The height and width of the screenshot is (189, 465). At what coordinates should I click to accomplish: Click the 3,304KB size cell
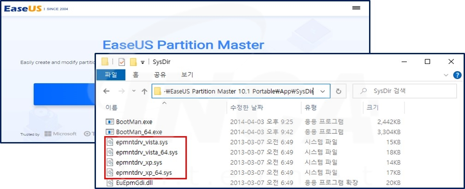click(x=389, y=132)
